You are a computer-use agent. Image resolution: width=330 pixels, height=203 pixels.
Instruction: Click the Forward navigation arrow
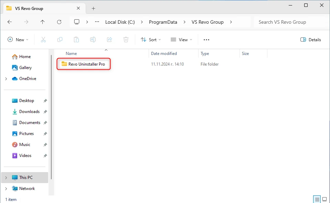(x=26, y=22)
